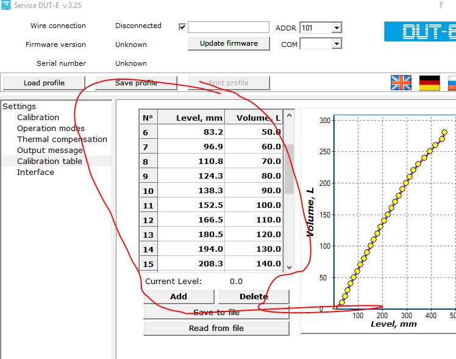Choose the Russian flag language icon
This screenshot has width=456, height=359.
pyautogui.click(x=452, y=83)
